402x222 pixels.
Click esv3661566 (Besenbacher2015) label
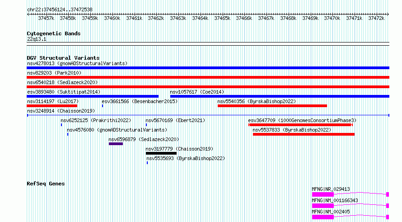click(140, 101)
